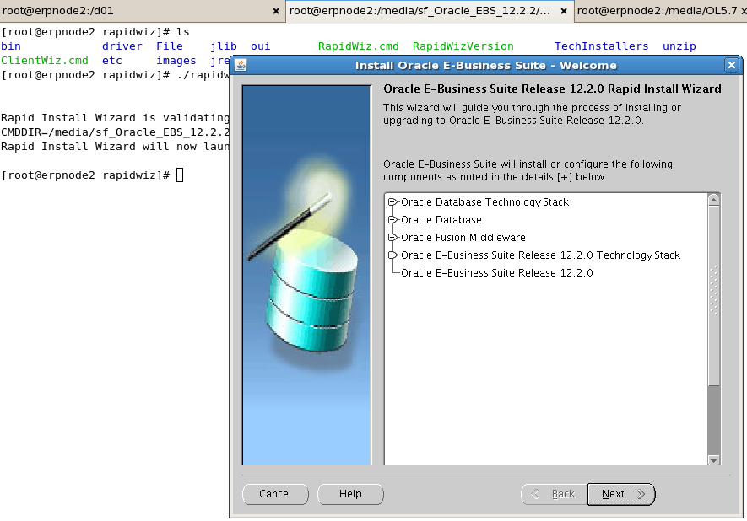
Task: Select the Oracle Database tree label
Action: pyautogui.click(x=441, y=220)
